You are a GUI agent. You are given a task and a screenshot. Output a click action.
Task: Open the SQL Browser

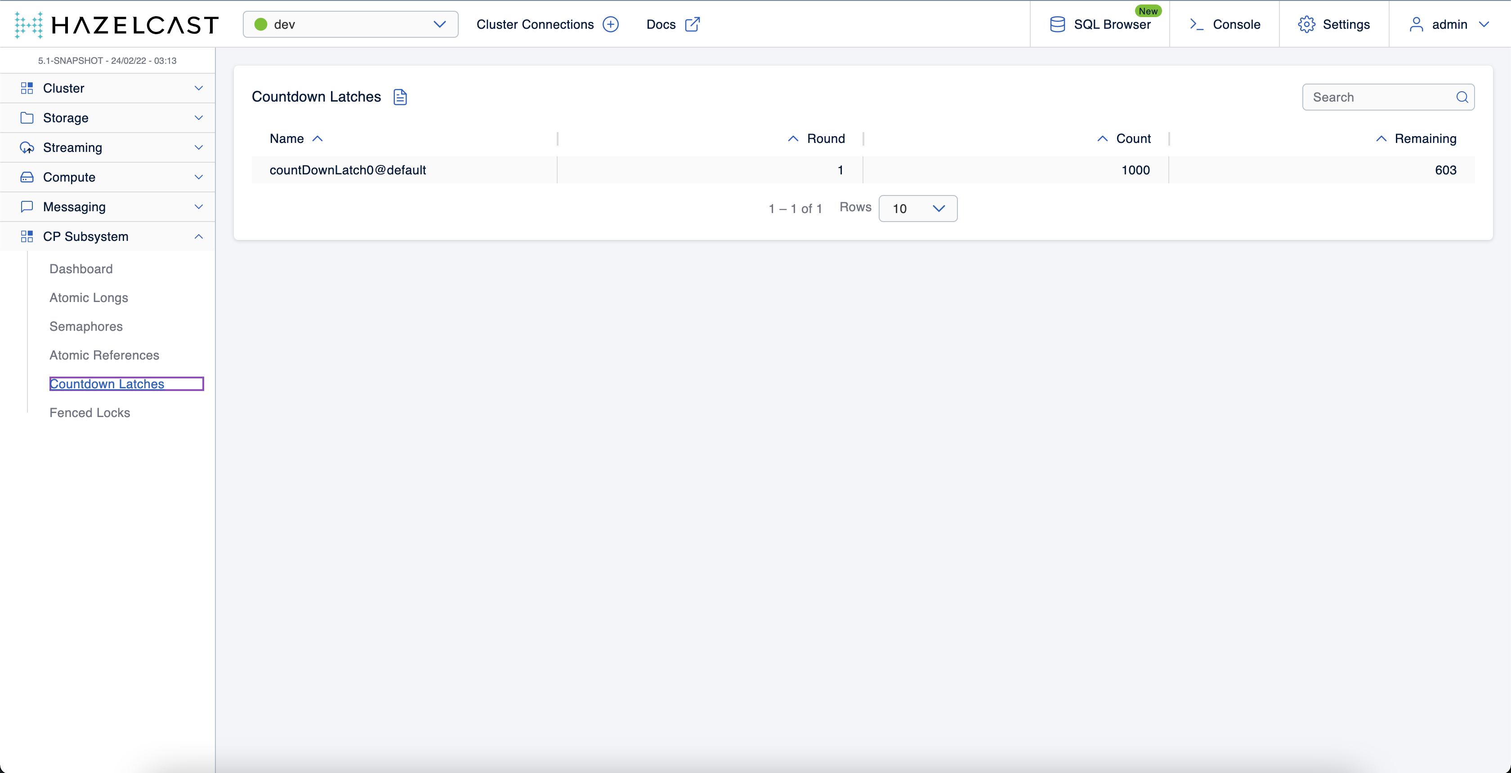1100,25
